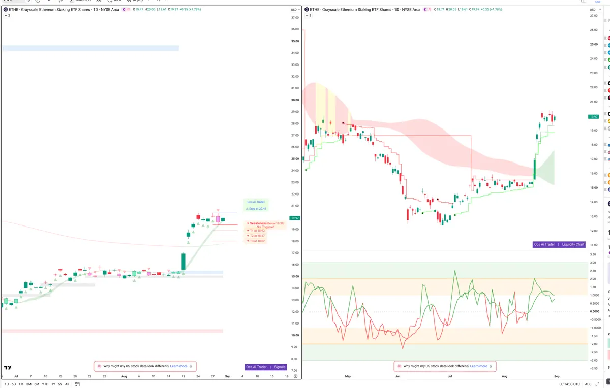Dismiss the data notice in the left chart
The image size is (610, 388).
(191, 366)
